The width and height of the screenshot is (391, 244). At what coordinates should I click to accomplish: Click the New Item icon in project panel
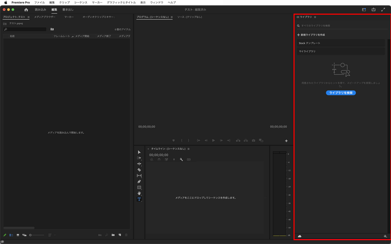(120, 235)
